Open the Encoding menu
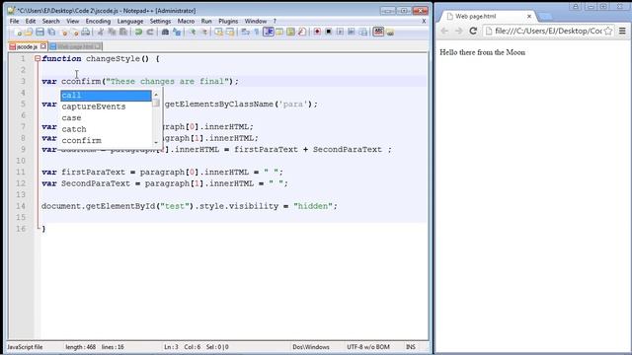 [98, 21]
